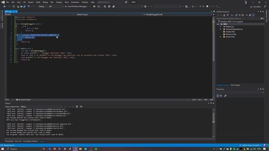Open the Git menu
269x151 pixels.
(24, 2)
